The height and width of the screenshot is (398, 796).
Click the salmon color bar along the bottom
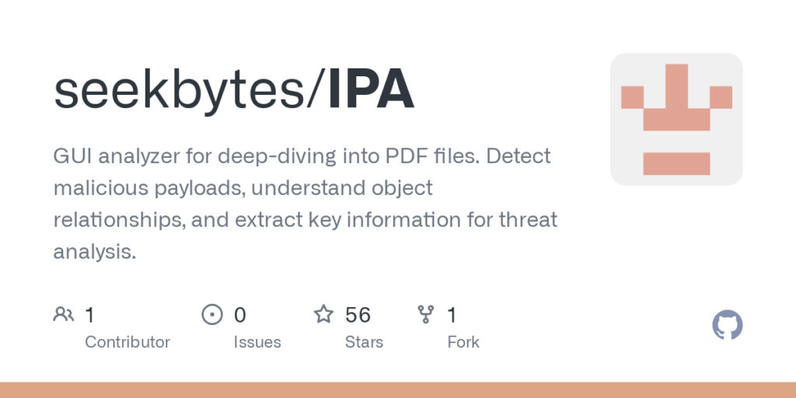[x=398, y=389]
